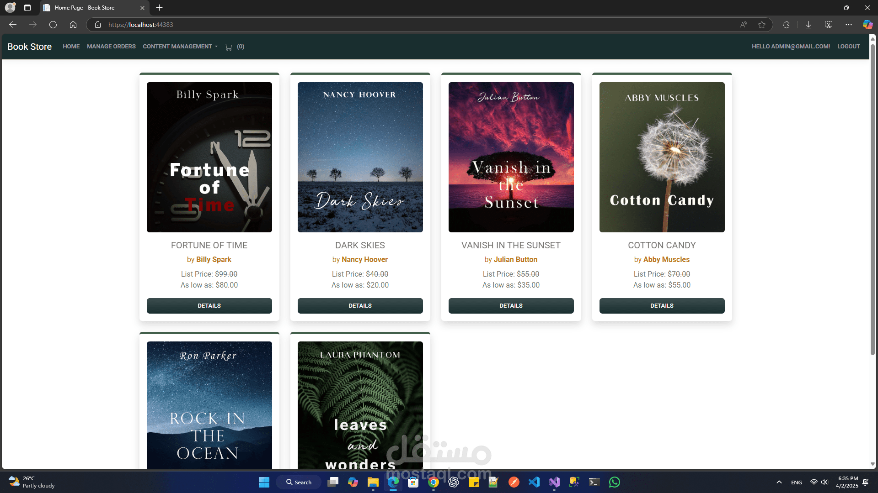
Task: Click the price text As low as: $20.00
Action: pyautogui.click(x=360, y=285)
